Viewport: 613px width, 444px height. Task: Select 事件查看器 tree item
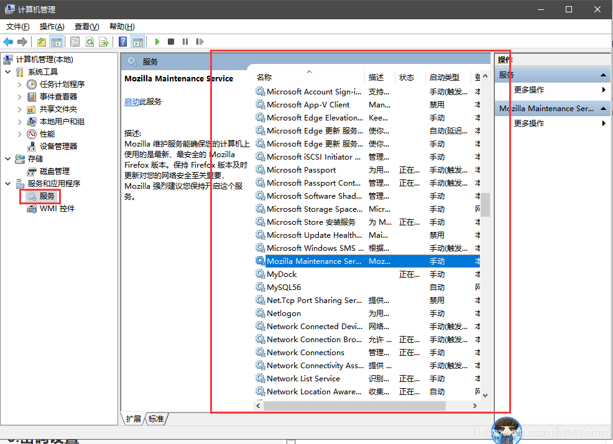[58, 97]
